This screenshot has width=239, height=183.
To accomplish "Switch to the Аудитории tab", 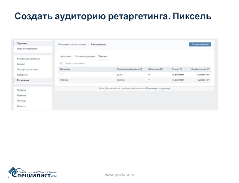I will tap(66, 56).
